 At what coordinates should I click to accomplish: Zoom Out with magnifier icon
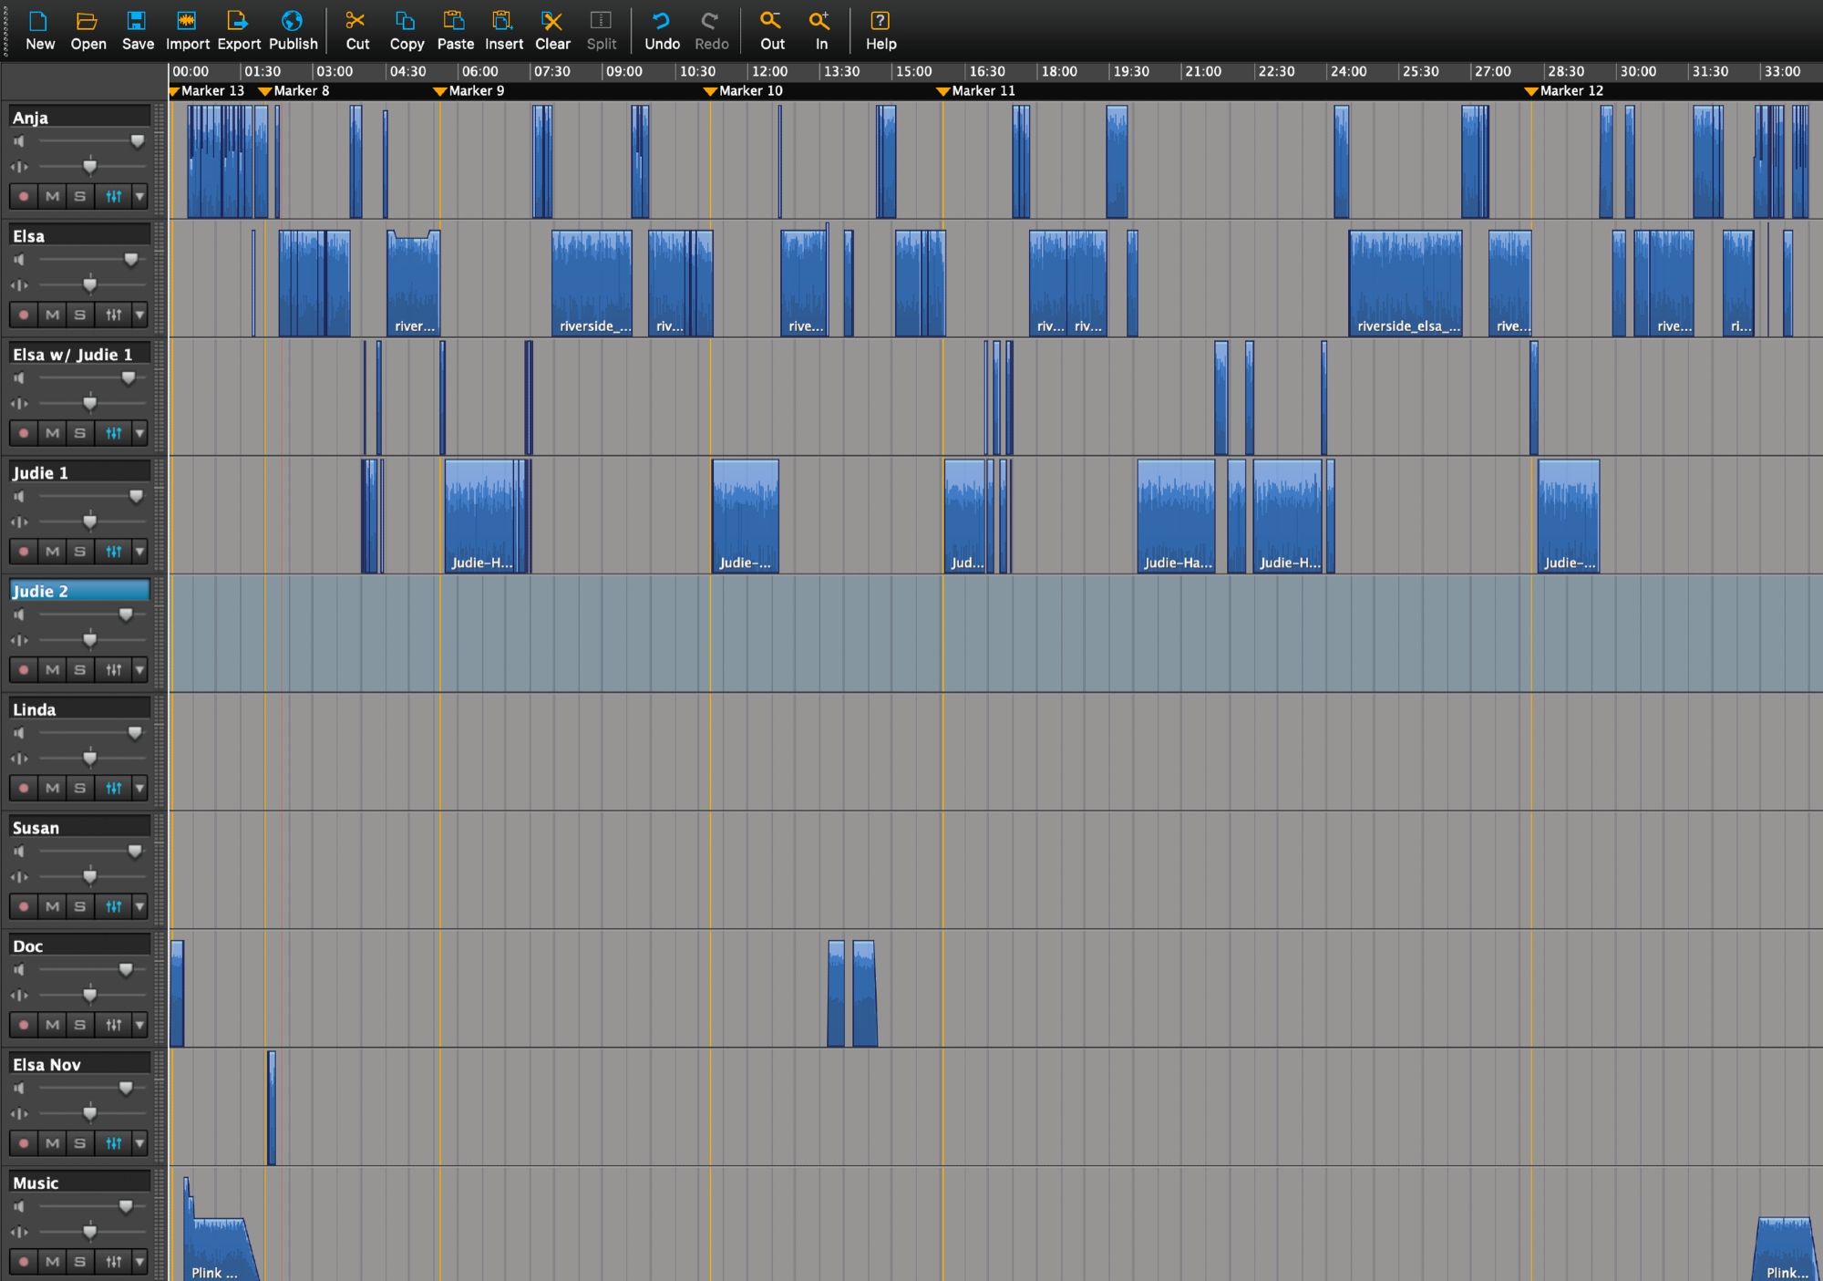[x=771, y=22]
